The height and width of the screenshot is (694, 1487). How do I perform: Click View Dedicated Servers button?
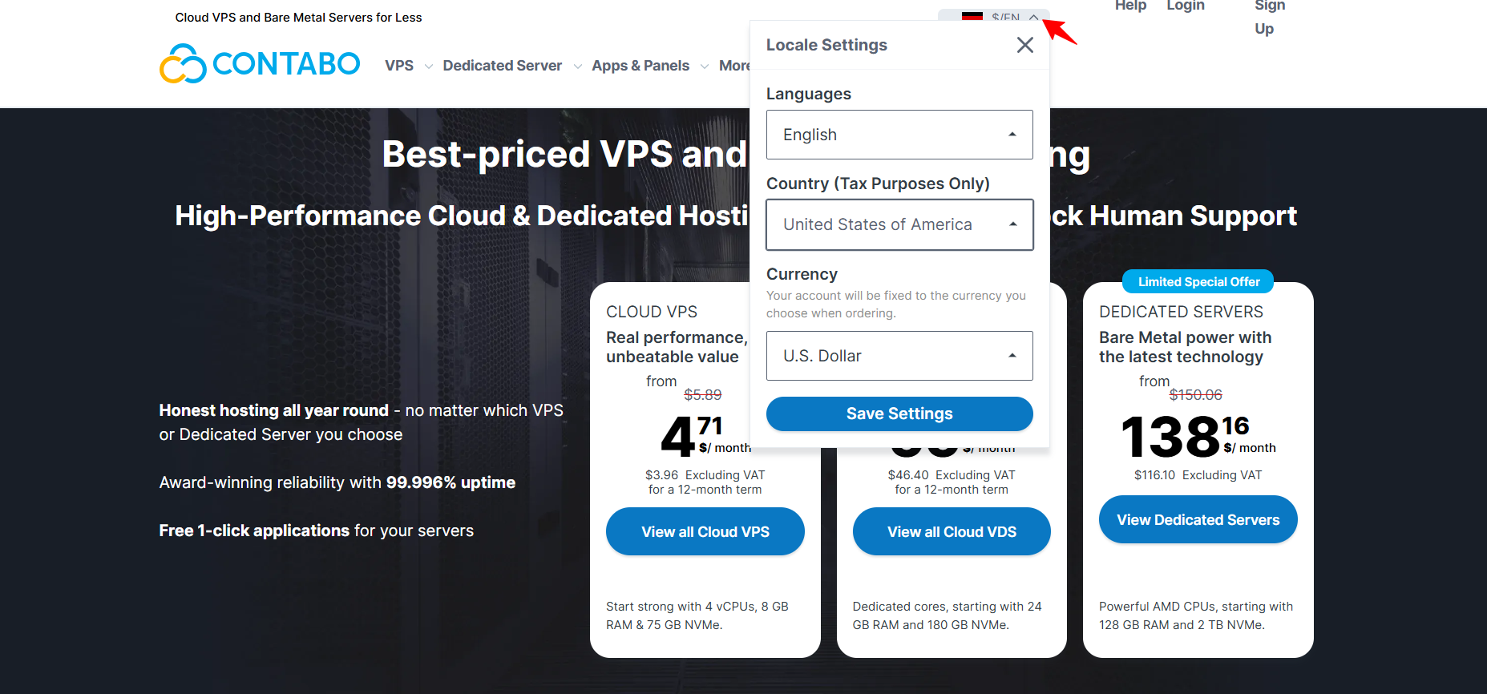pyautogui.click(x=1198, y=519)
